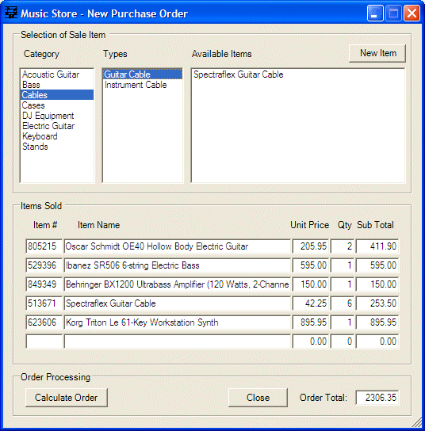Click the empty item number field

coord(44,341)
